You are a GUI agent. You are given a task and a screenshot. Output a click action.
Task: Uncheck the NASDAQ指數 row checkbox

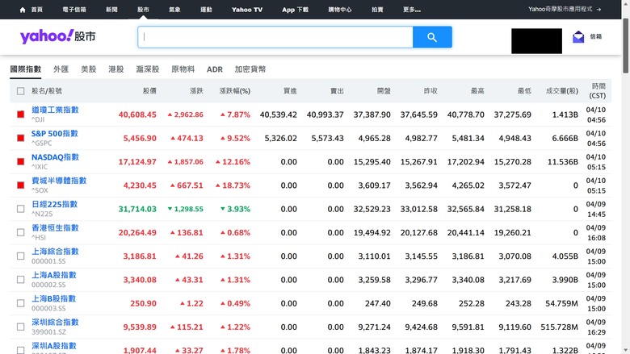20,161
